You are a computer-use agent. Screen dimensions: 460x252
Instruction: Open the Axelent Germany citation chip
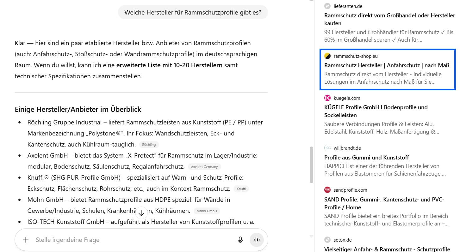coord(204,167)
